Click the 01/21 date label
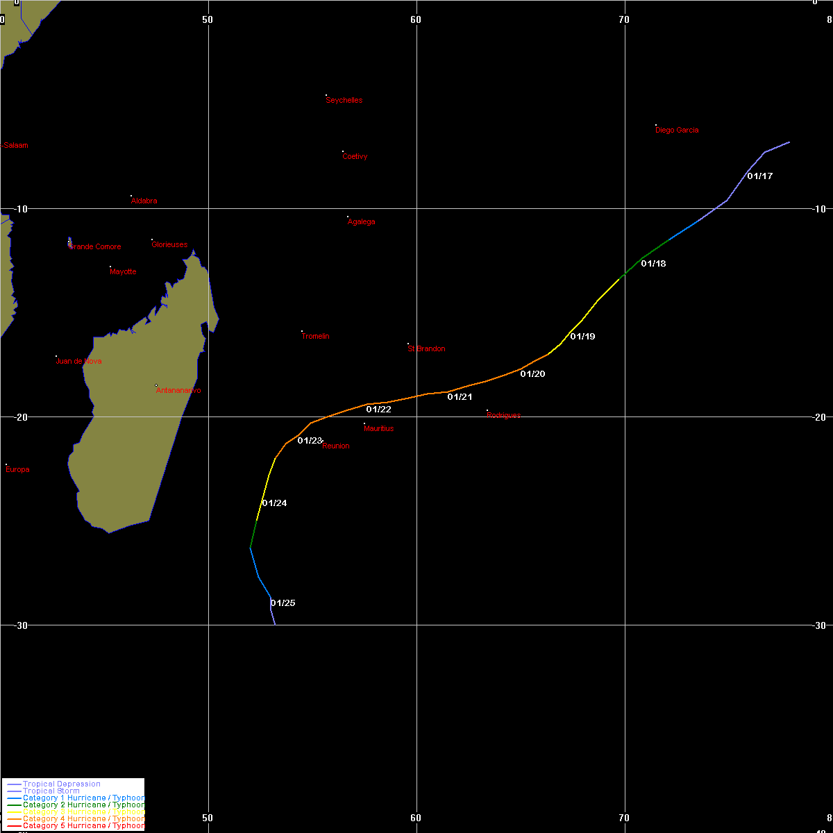Screen dimensions: 833x833 tap(460, 397)
